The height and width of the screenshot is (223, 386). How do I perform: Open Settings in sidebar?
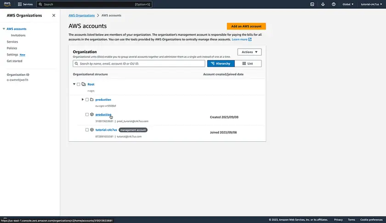pos(12,55)
